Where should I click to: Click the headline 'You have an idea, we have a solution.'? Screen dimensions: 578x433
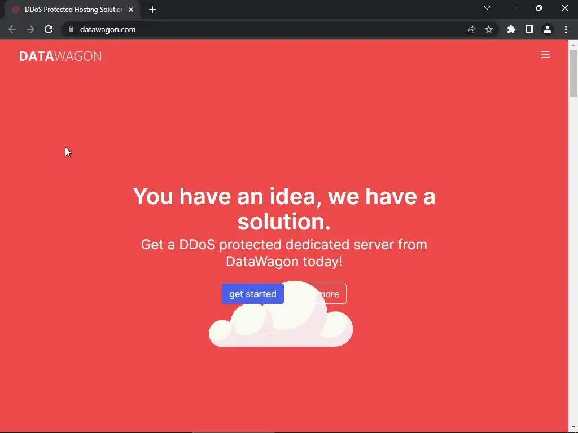coord(284,209)
